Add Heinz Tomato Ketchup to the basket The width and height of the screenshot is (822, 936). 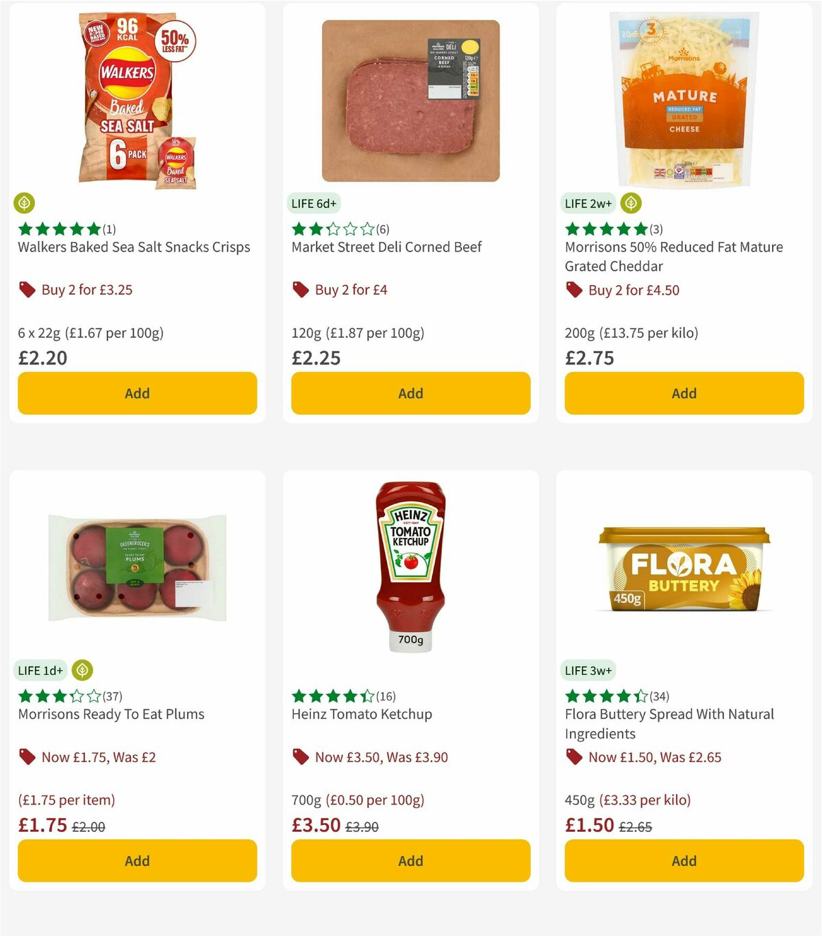pyautogui.click(x=410, y=861)
